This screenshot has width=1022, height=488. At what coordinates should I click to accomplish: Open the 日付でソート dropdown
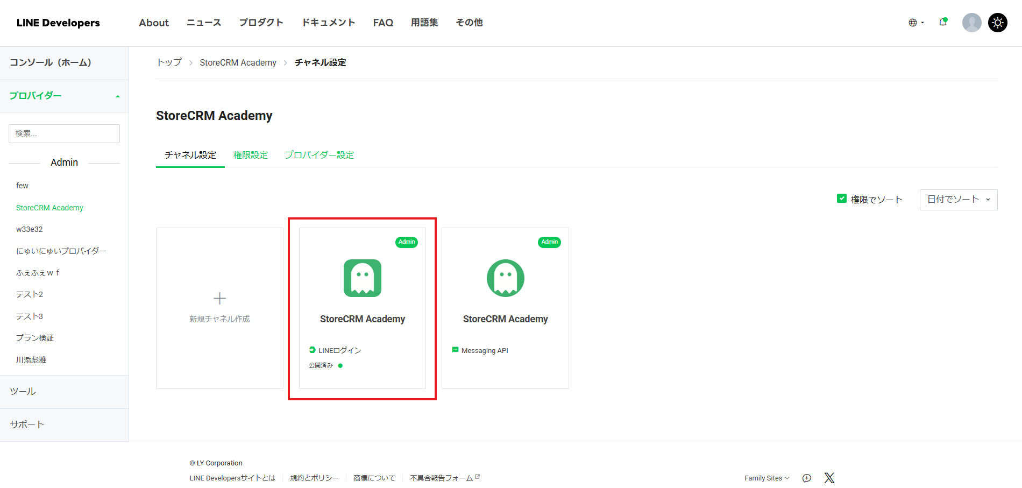pos(958,200)
